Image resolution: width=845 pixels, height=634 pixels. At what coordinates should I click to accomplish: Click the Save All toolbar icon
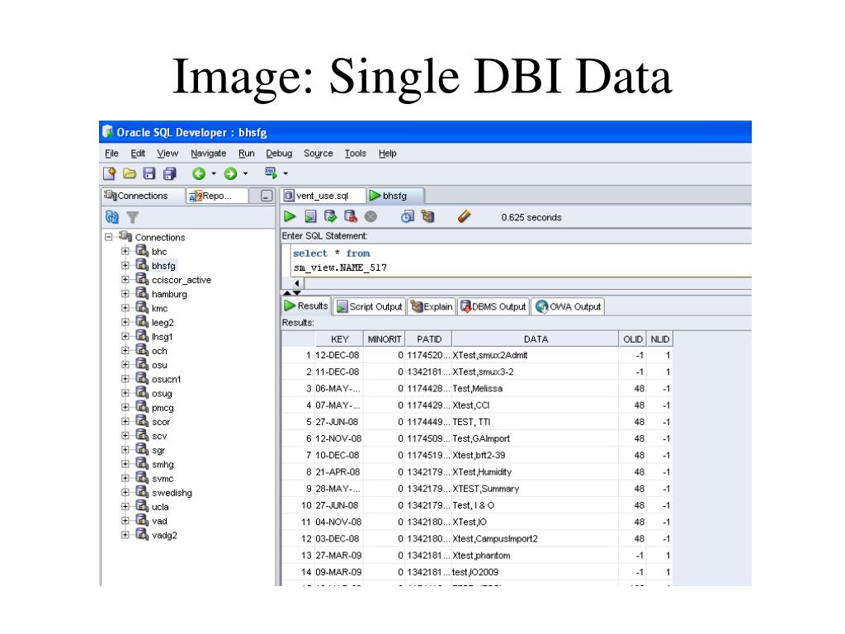tap(170, 173)
